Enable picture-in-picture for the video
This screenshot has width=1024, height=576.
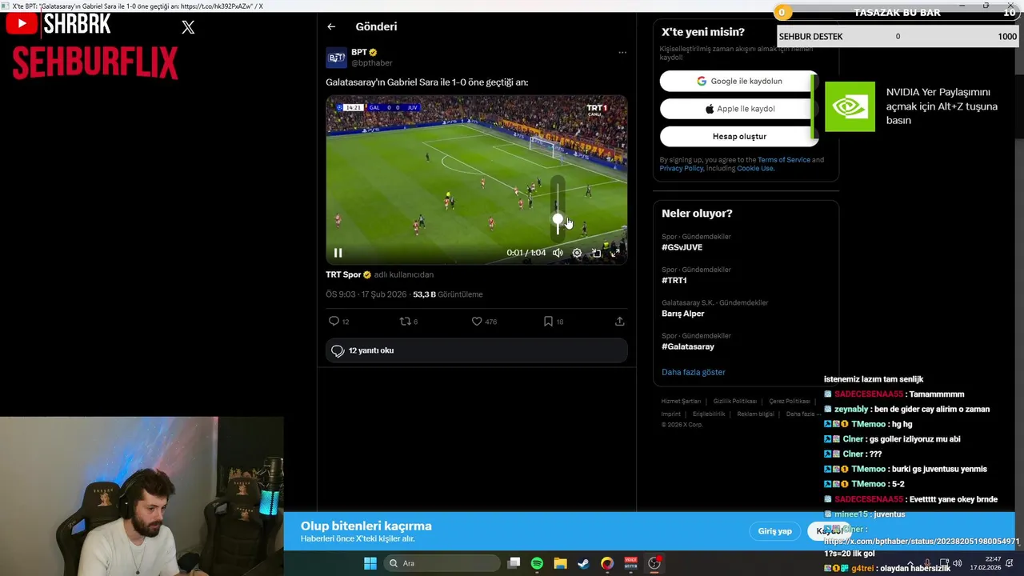point(596,253)
